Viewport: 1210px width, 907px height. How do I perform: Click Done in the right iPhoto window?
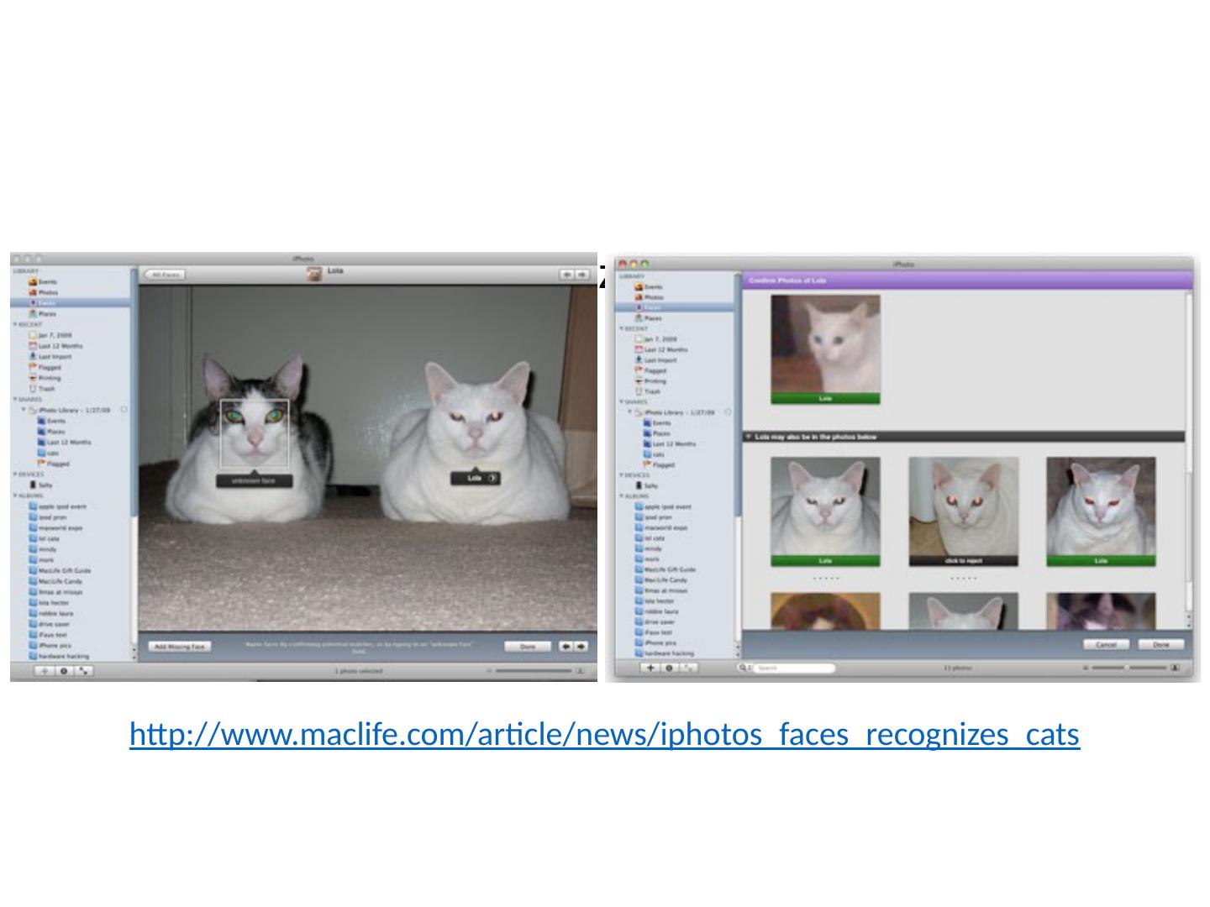pyautogui.click(x=1161, y=644)
